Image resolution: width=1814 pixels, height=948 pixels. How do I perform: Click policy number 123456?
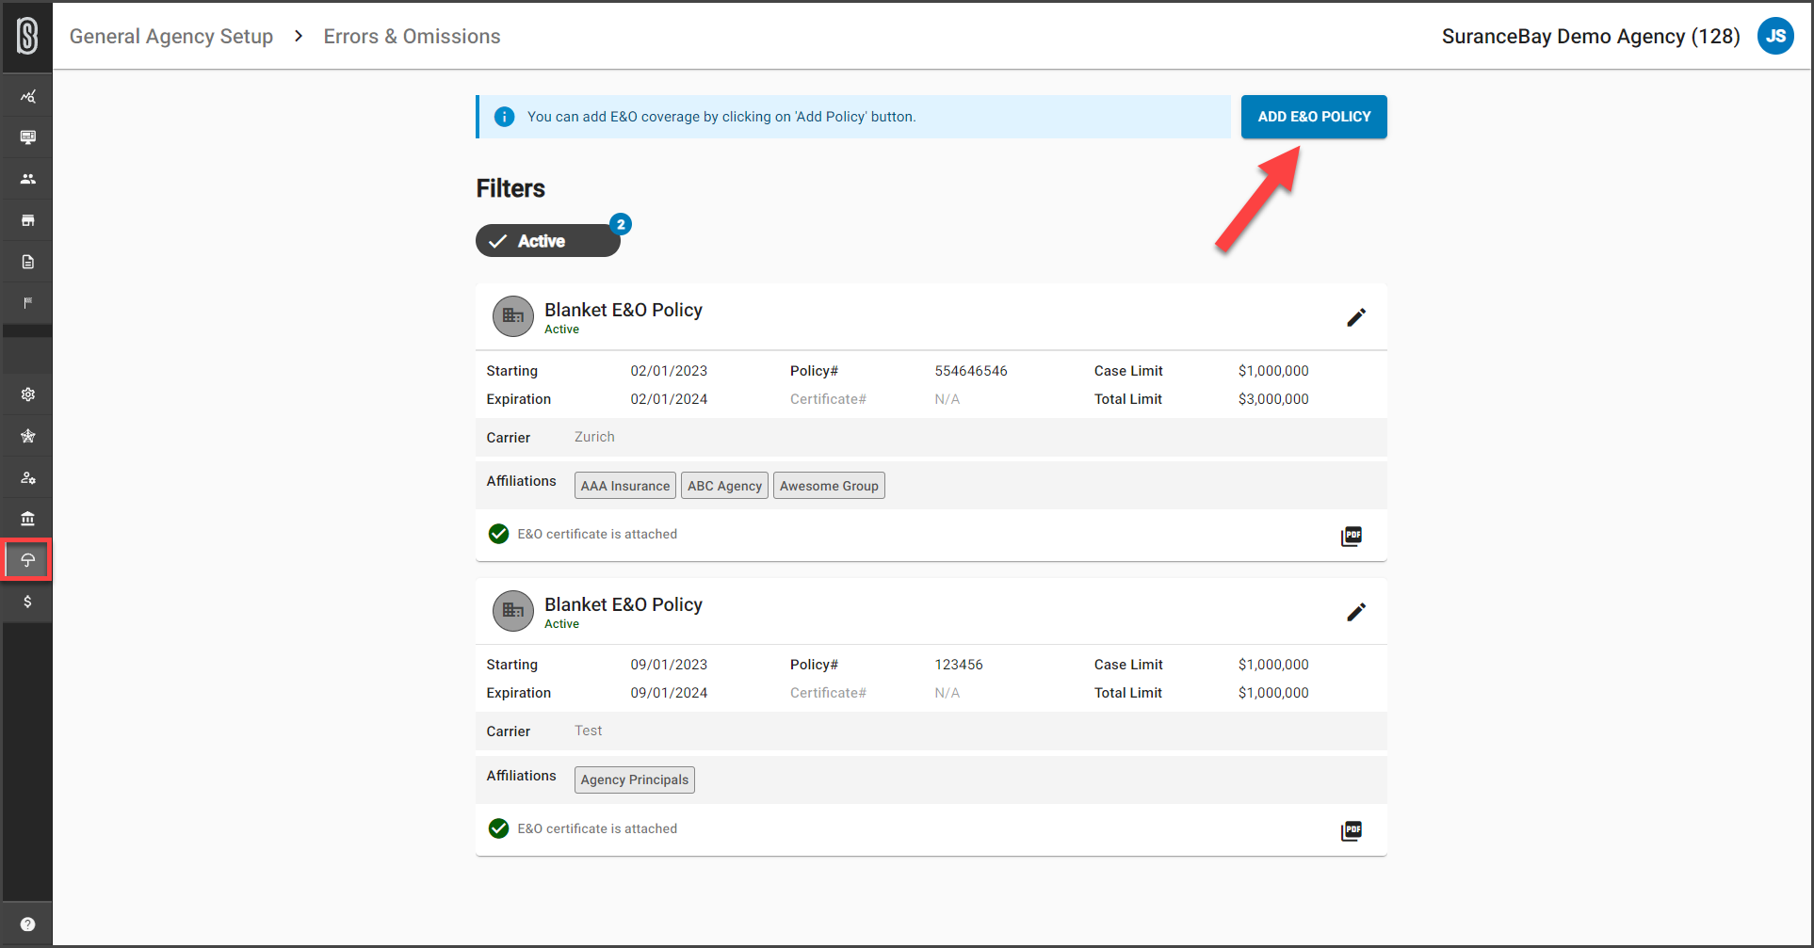pos(959,665)
